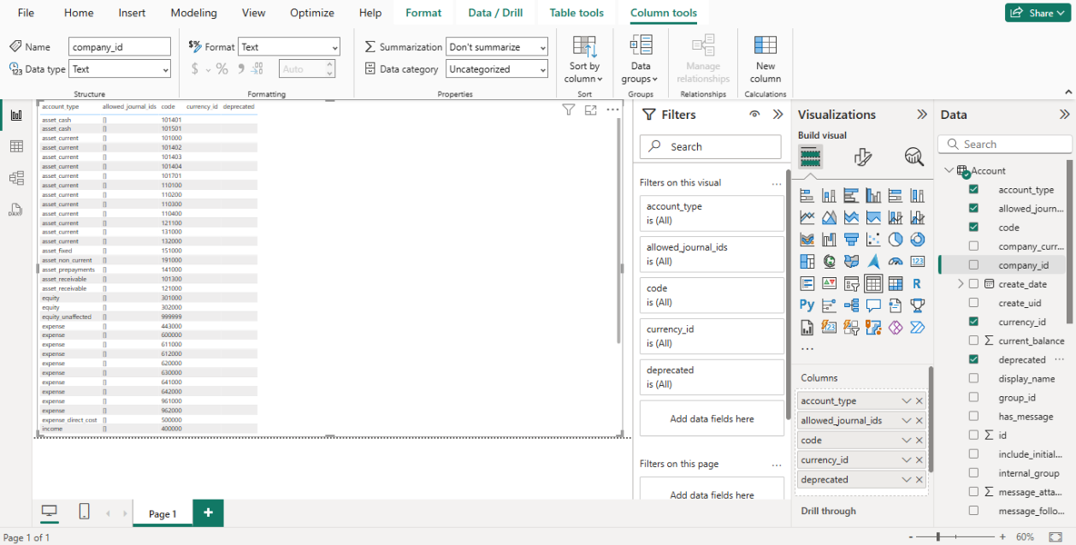Add a new page with plus button
The width and height of the screenshot is (1076, 545).
[x=208, y=512]
